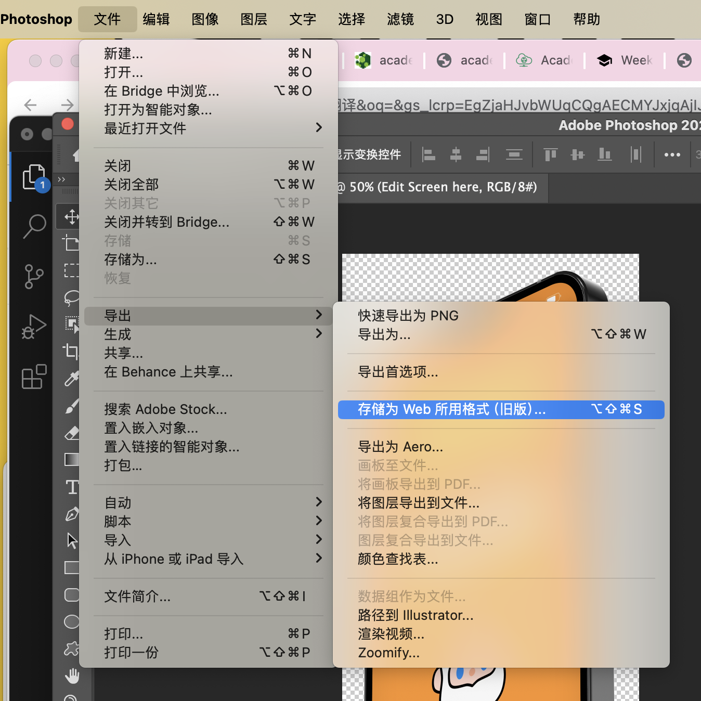The image size is (701, 701).
Task: Select the Rectangular Marquee tool
Action: click(x=71, y=270)
